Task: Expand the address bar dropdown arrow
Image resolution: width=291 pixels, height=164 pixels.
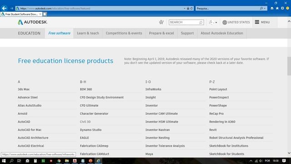Action: [x=185, y=8]
